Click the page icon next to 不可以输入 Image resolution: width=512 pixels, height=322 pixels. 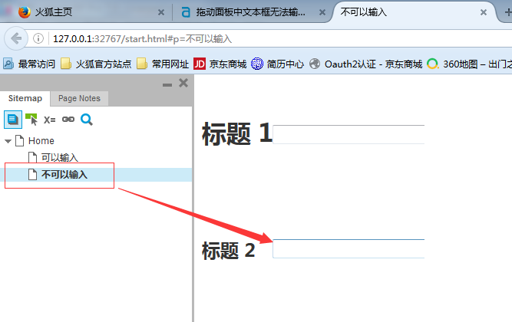32,174
